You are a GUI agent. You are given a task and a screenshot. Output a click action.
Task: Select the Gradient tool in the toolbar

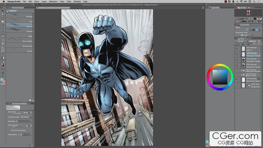coord(3,65)
